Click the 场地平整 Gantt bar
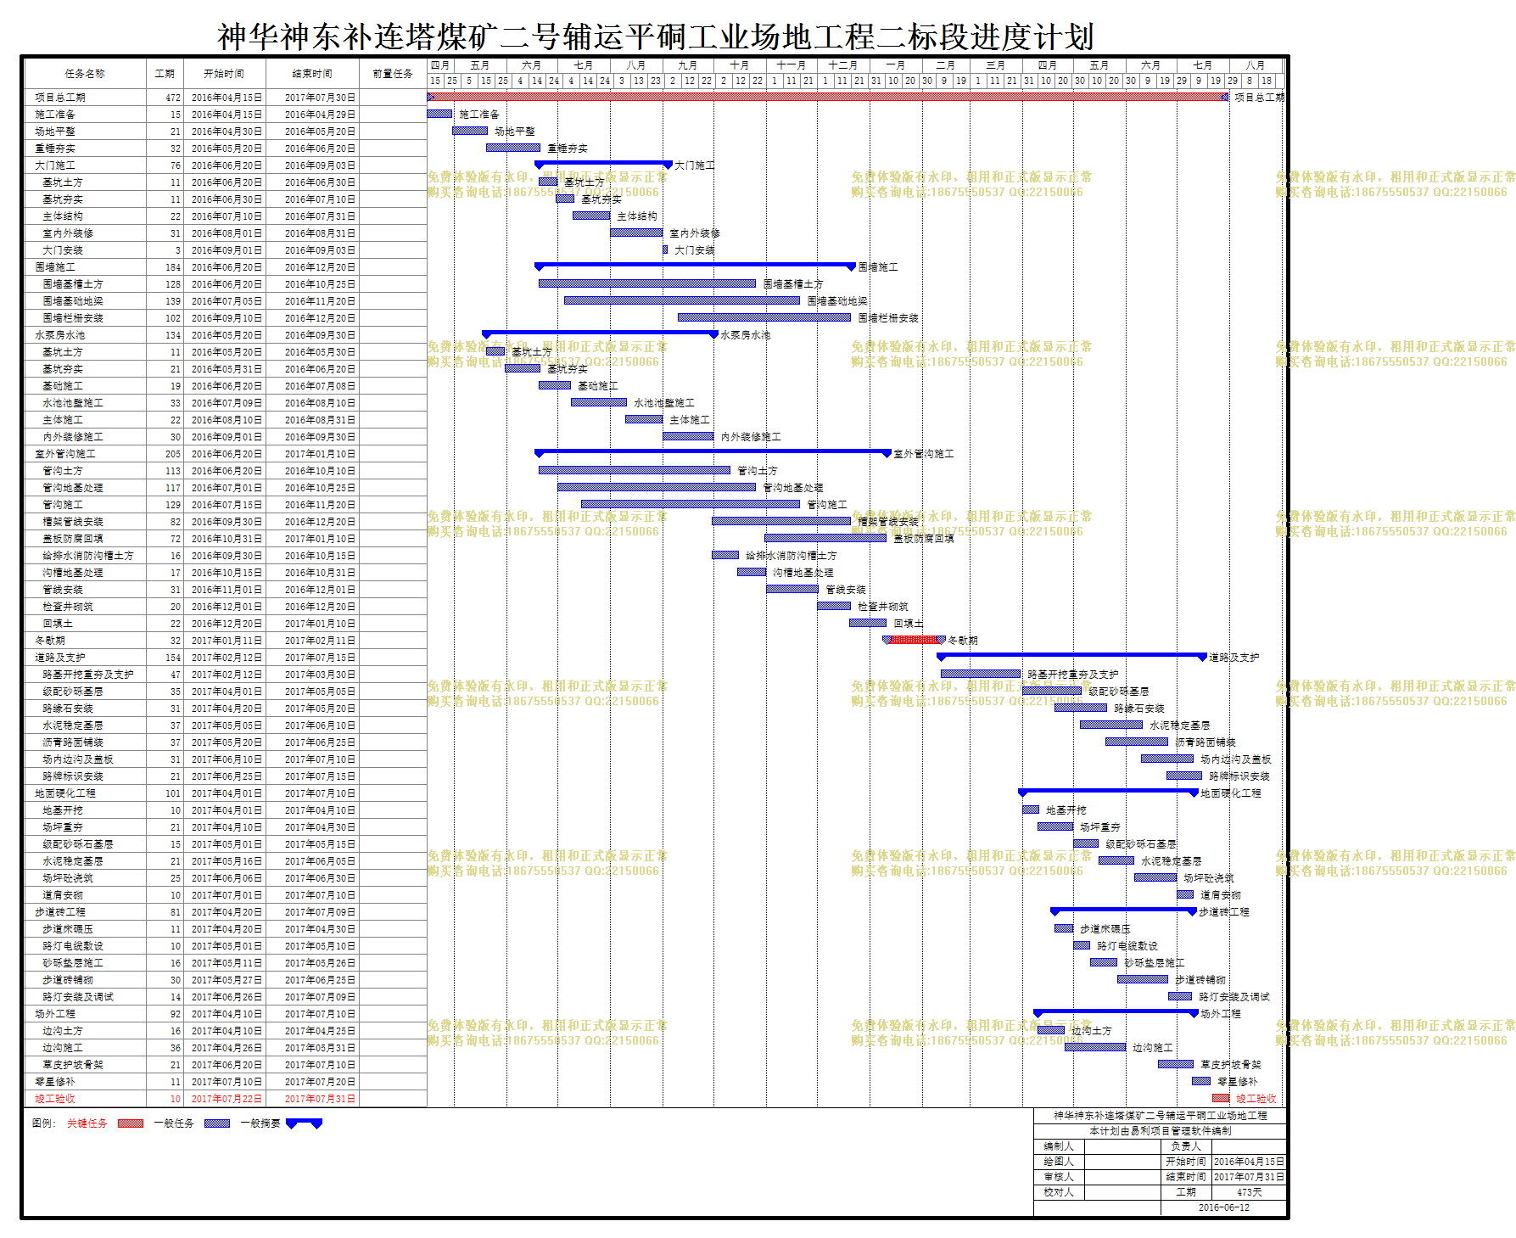The width and height of the screenshot is (1516, 1238). tap(470, 131)
